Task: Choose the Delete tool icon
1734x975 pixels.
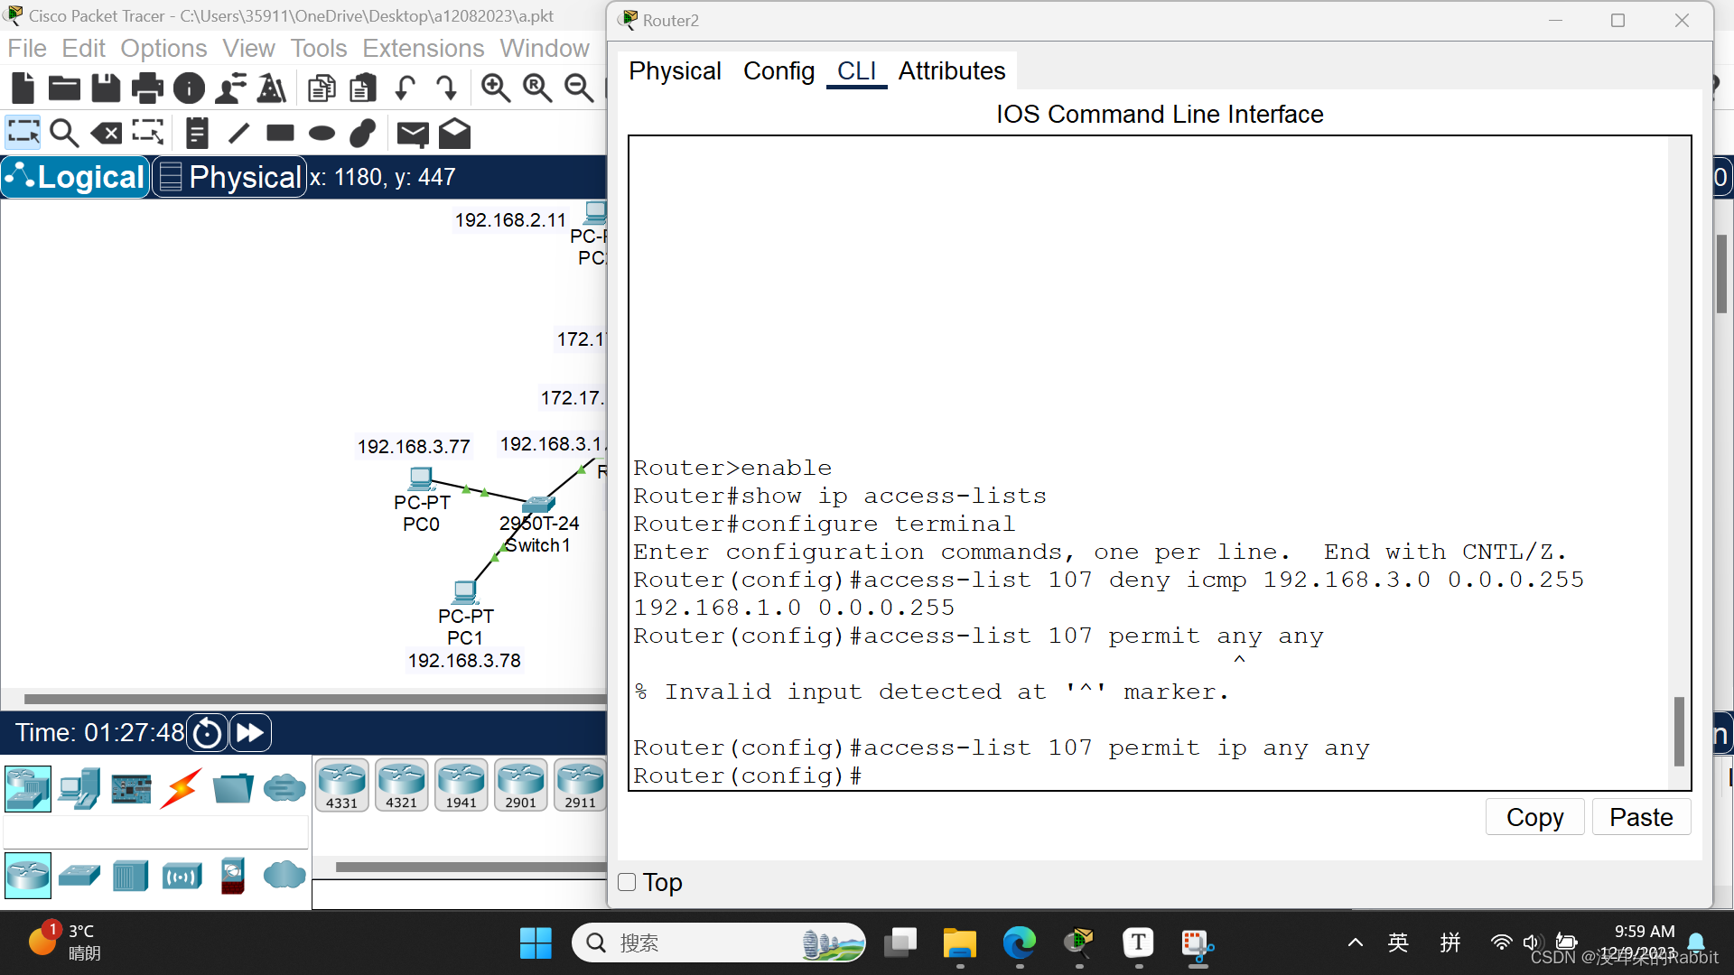Action: pos(106,134)
